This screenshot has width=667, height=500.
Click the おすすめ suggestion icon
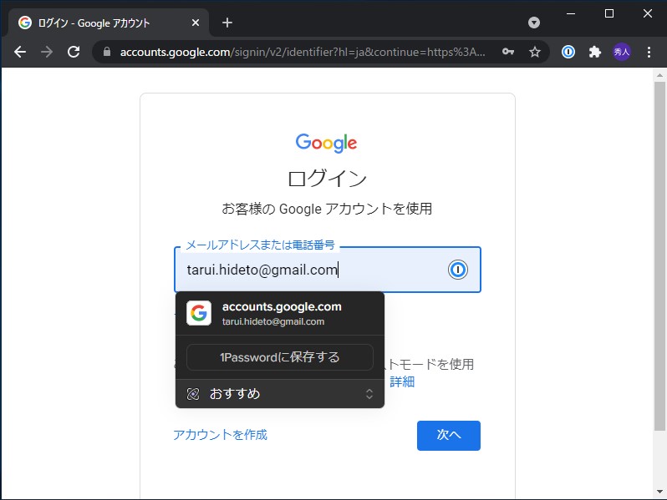pos(193,394)
